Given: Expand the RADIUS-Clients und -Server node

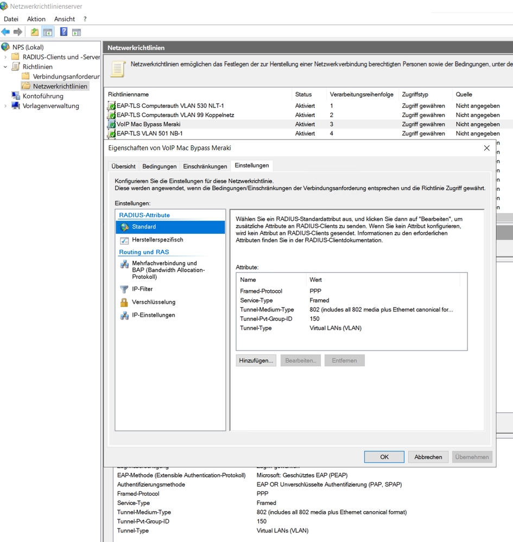Looking at the screenshot, I should [5, 57].
